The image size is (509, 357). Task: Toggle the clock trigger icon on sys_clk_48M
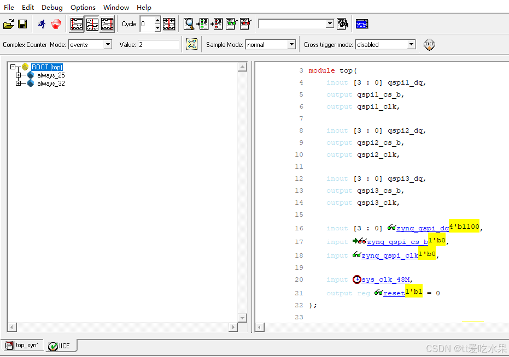click(356, 279)
